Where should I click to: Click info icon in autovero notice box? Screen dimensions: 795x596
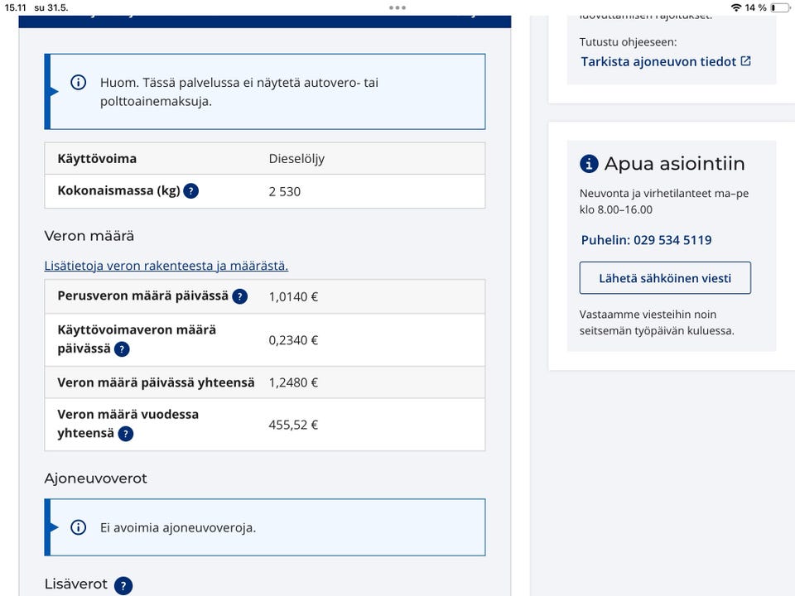pos(78,82)
